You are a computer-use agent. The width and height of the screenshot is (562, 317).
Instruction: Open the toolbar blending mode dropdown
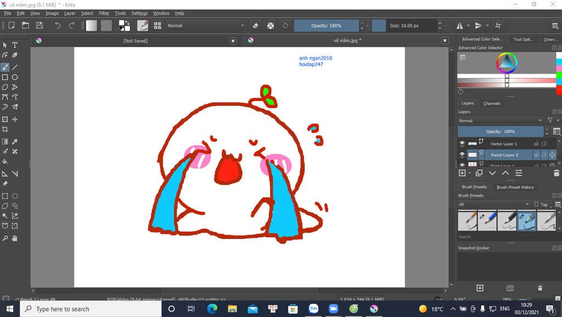206,25
